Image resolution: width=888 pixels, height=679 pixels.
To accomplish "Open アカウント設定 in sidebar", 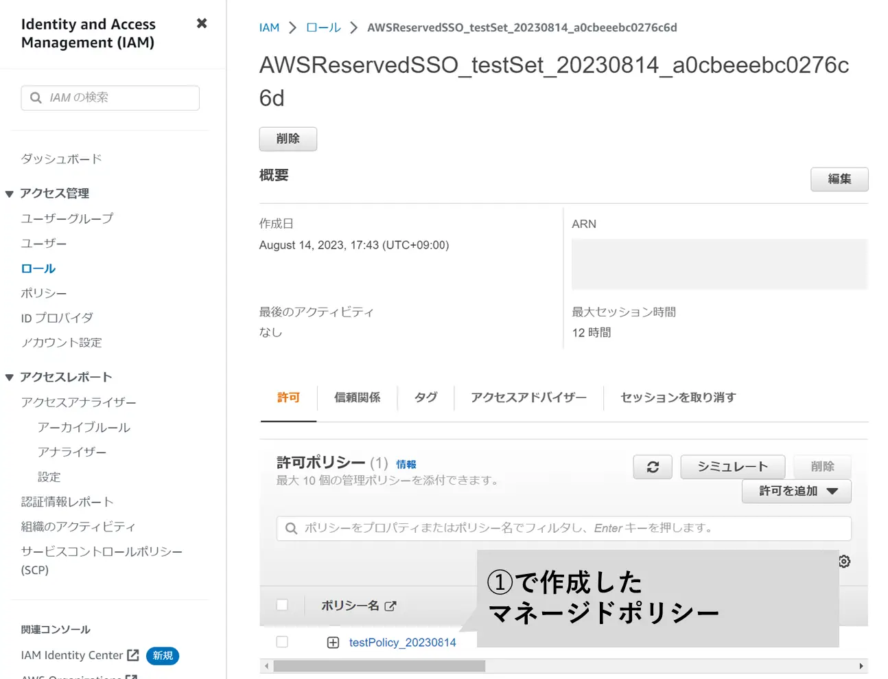I will click(x=62, y=343).
